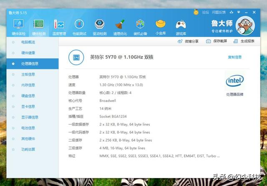Select 硬件检测 hardware detection icon

tap(39, 27)
